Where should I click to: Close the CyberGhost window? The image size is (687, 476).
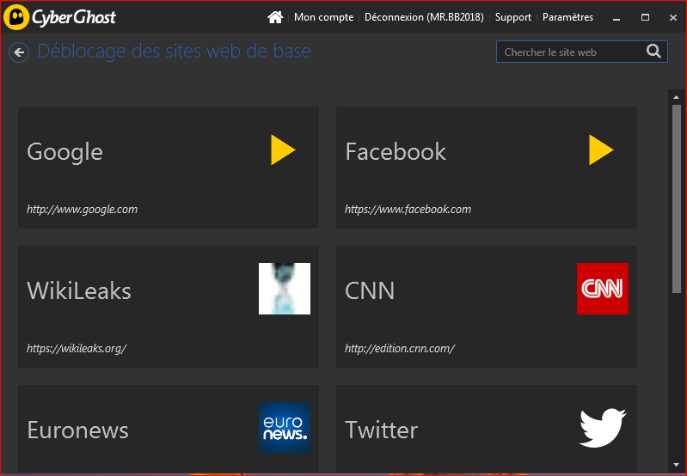tap(673, 17)
